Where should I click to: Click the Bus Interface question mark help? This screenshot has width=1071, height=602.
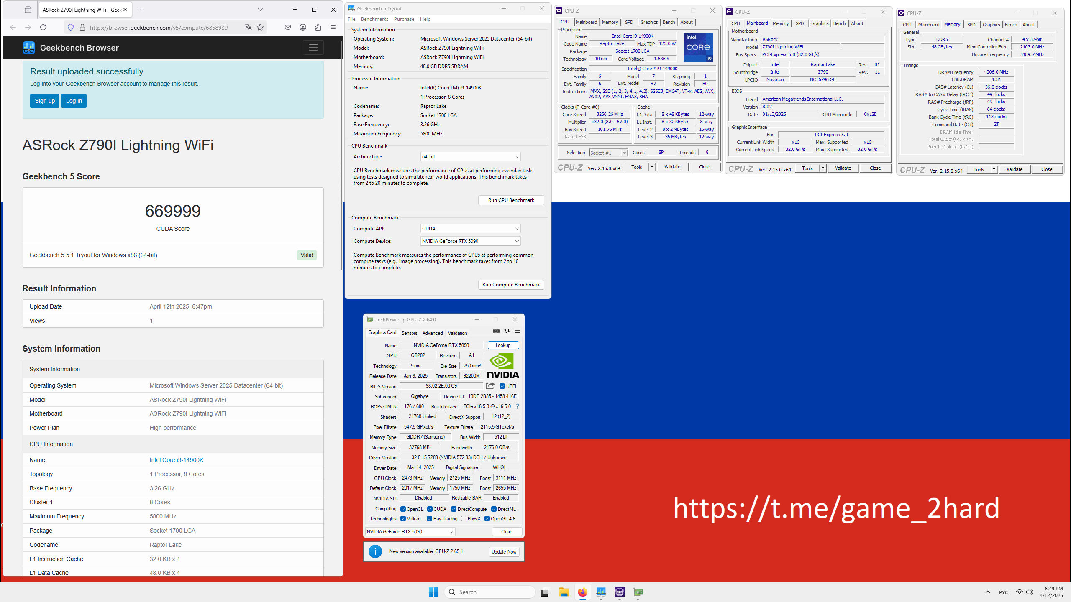click(x=518, y=406)
